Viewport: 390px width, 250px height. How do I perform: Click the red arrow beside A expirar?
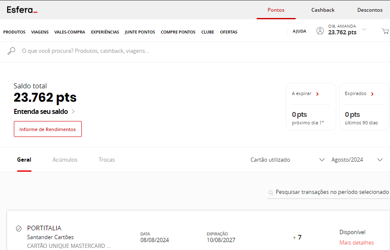click(x=317, y=94)
